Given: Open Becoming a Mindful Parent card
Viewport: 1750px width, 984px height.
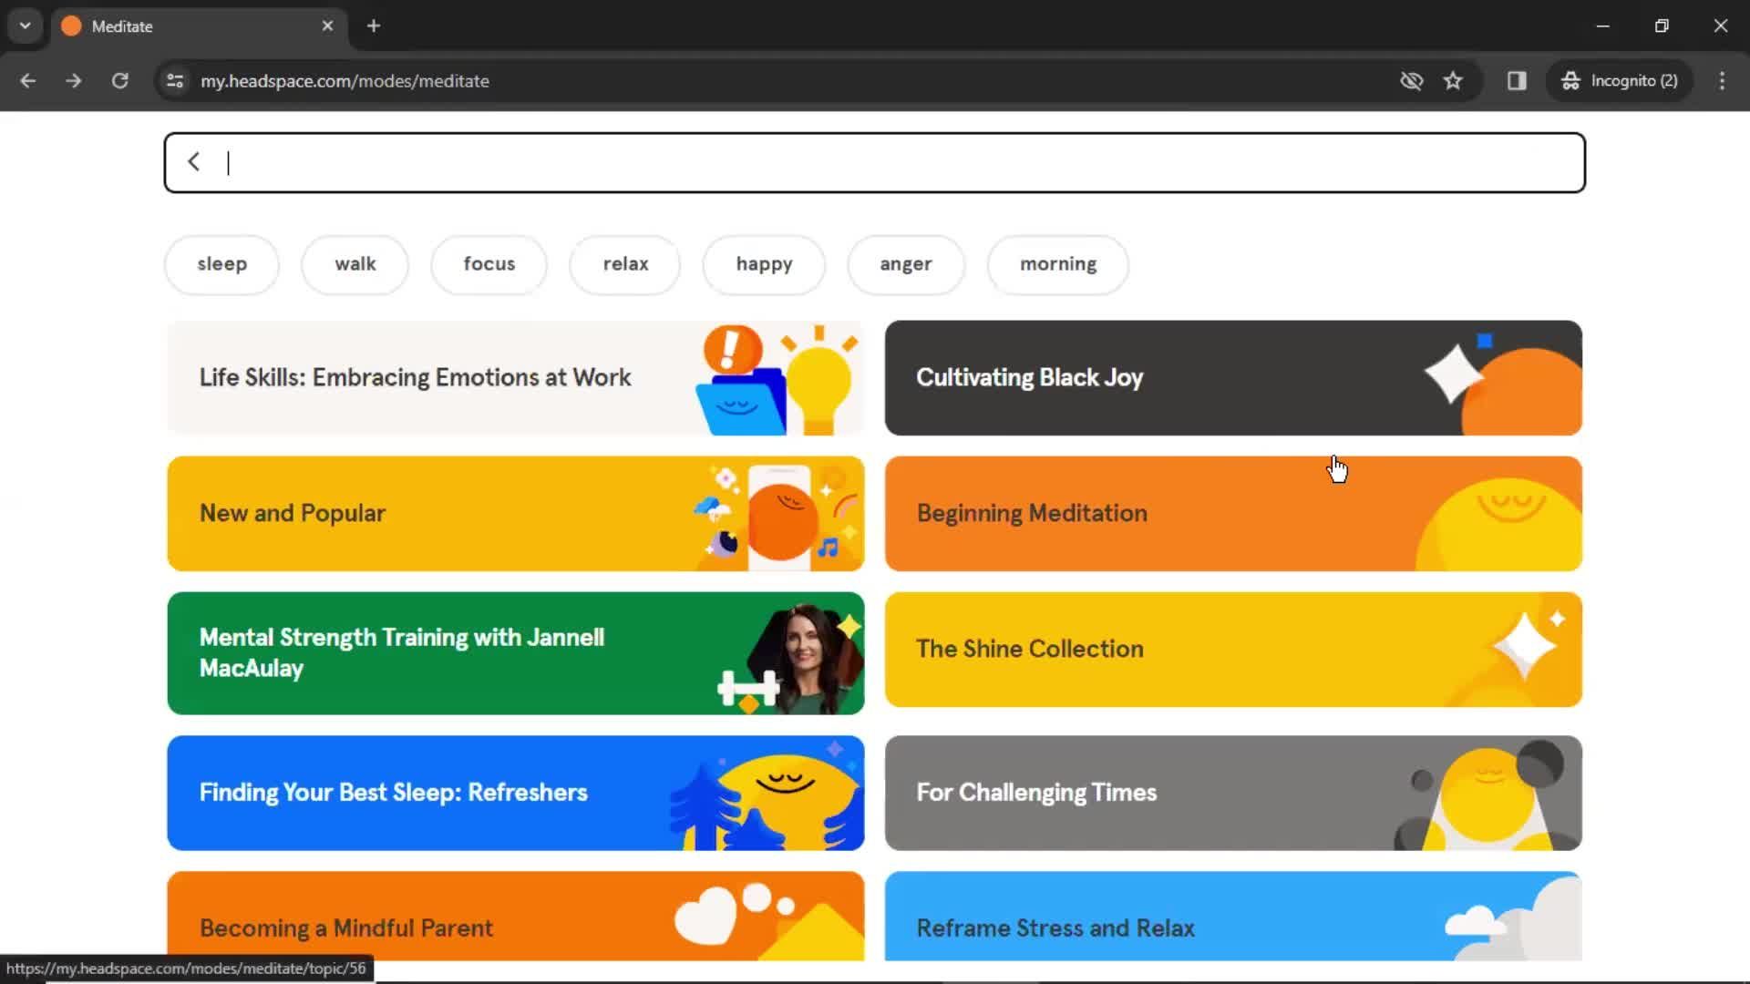Looking at the screenshot, I should coord(516,917).
